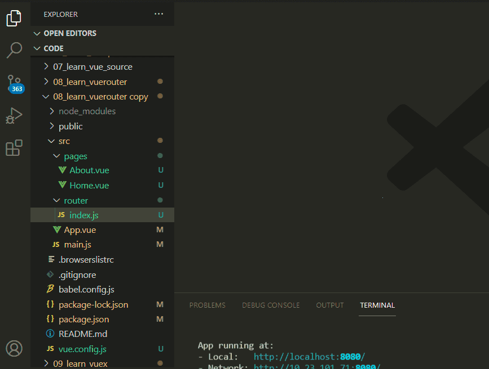Open the Accounts profile icon
This screenshot has height=369, width=489.
(14, 348)
